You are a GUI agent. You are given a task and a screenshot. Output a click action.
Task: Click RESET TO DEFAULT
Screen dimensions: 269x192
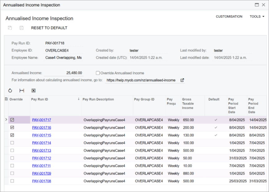pos(50,28)
